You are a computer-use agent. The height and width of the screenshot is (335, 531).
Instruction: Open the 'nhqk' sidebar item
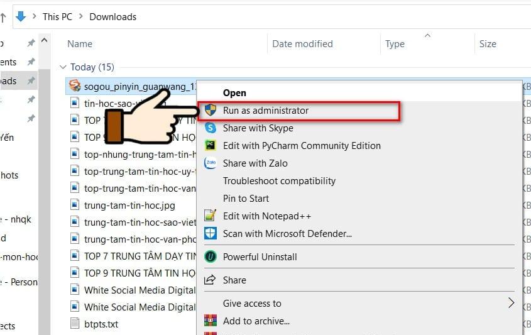coord(16,219)
